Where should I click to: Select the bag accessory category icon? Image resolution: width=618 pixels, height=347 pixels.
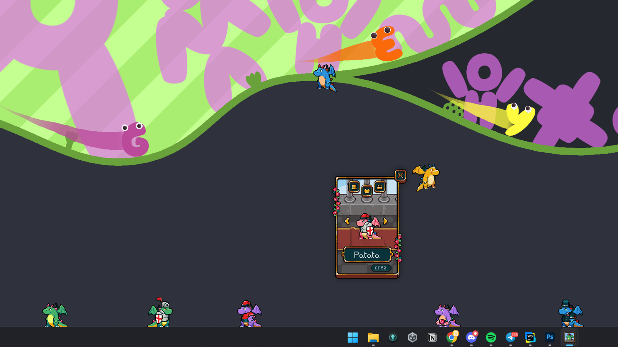pyautogui.click(x=380, y=187)
